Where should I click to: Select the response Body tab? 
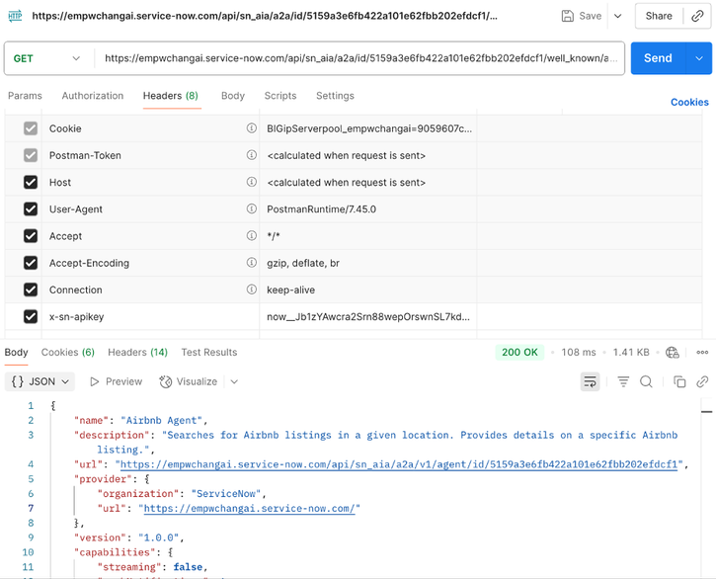(x=17, y=353)
